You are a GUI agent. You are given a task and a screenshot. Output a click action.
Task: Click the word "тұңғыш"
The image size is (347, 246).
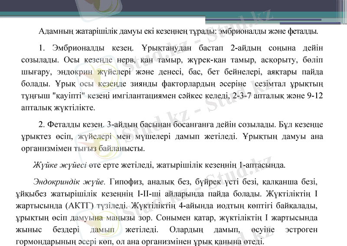[36, 96]
